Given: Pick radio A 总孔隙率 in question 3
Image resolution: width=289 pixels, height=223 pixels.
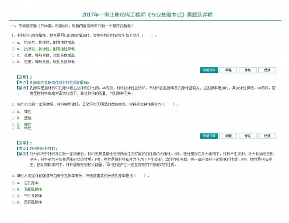Looking at the screenshot, I should [x=13, y=183].
